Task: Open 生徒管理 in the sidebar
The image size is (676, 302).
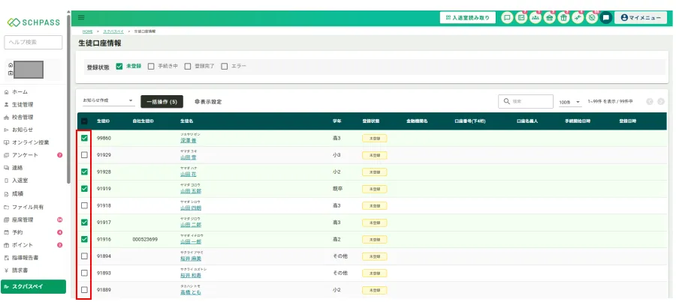Action: (x=23, y=104)
